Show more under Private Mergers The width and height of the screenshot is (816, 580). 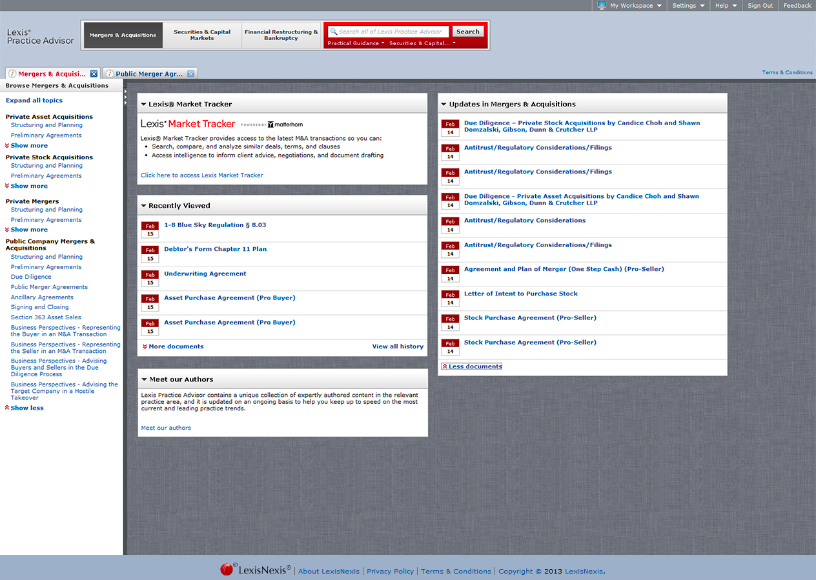pos(26,230)
